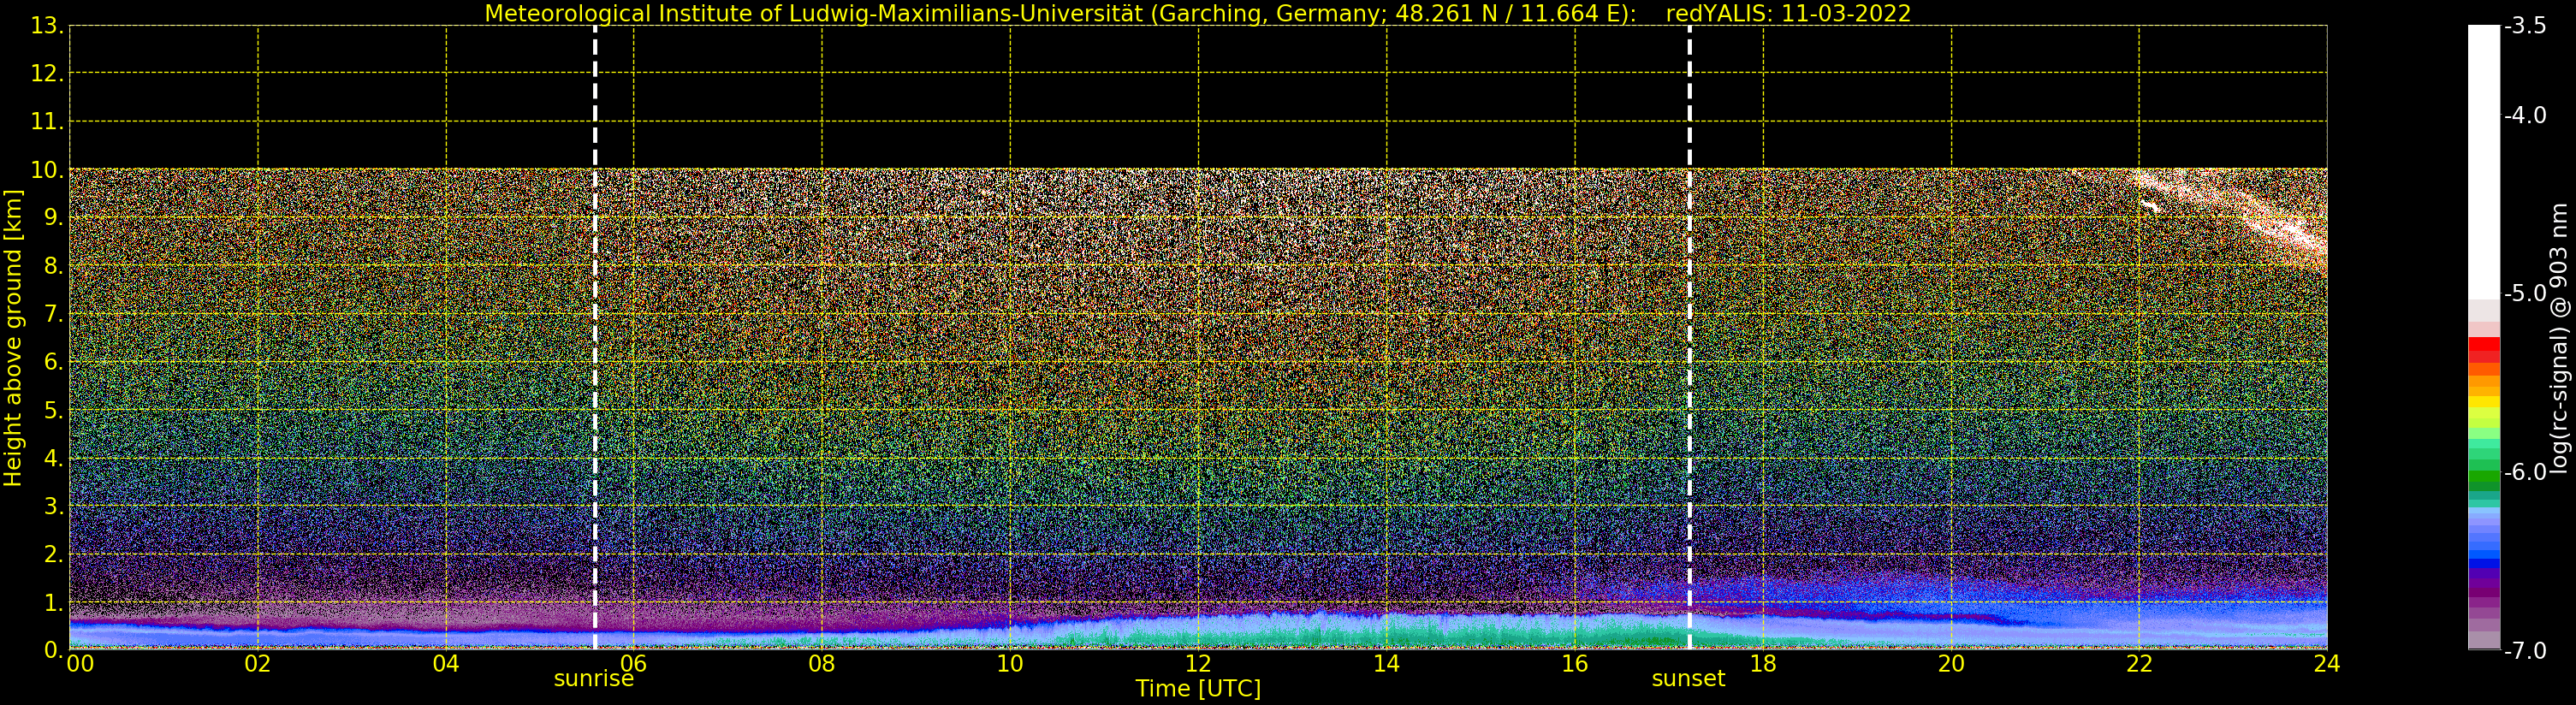
Task: Click the '9.' tick on the height axis
Action: [x=53, y=218]
